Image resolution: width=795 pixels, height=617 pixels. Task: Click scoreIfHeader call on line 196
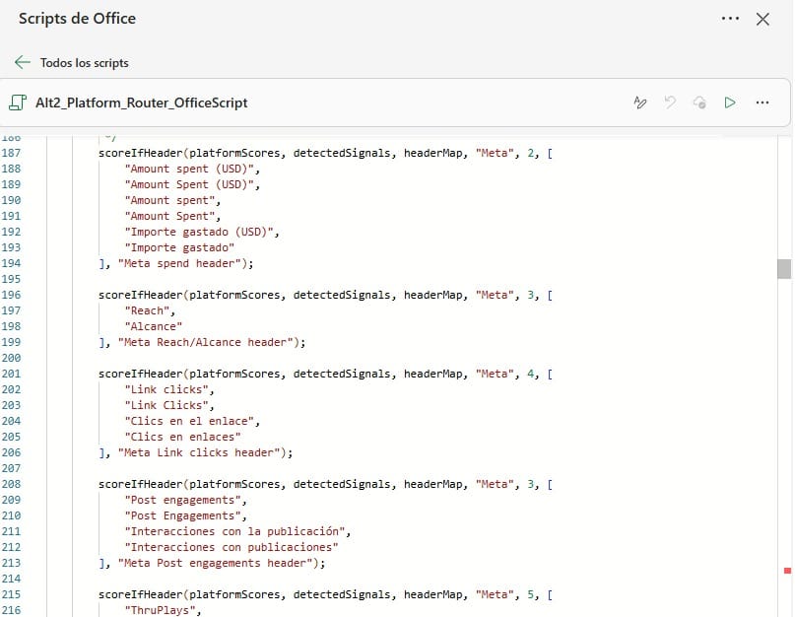pos(141,295)
